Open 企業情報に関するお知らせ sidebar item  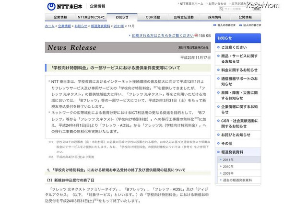238,110
